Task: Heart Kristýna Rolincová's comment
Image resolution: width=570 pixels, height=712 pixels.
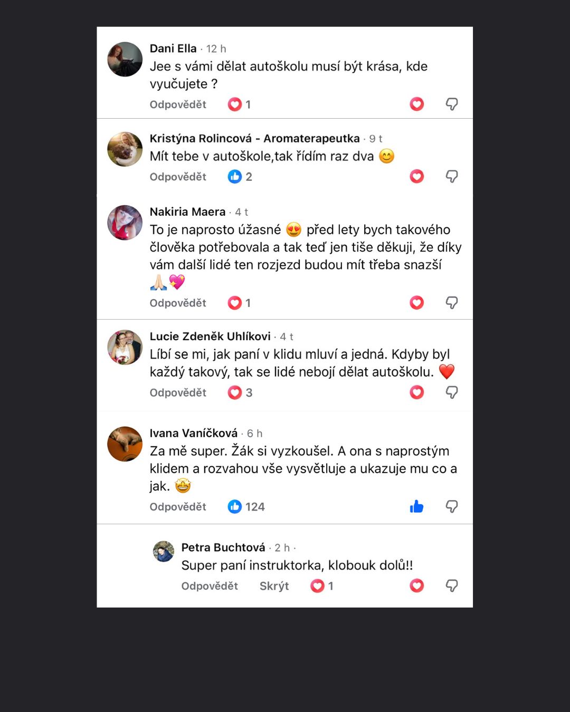Action: (417, 177)
